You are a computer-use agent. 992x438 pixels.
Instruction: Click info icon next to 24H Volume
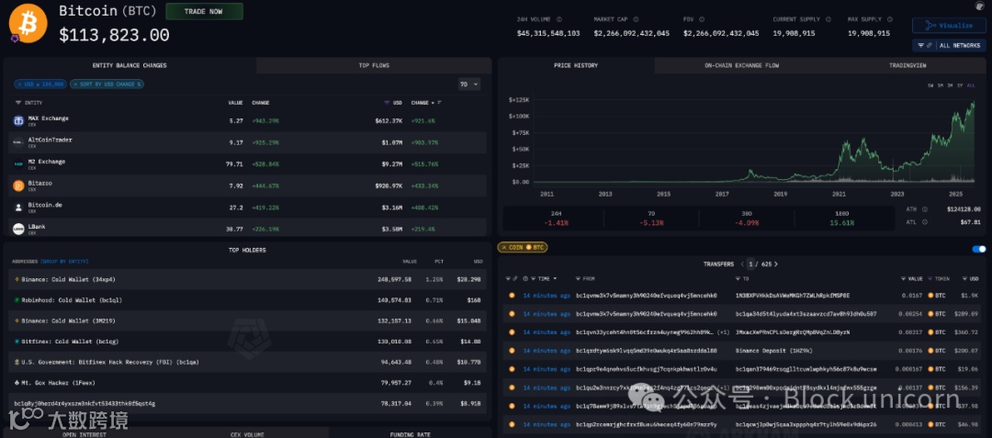tap(558, 19)
